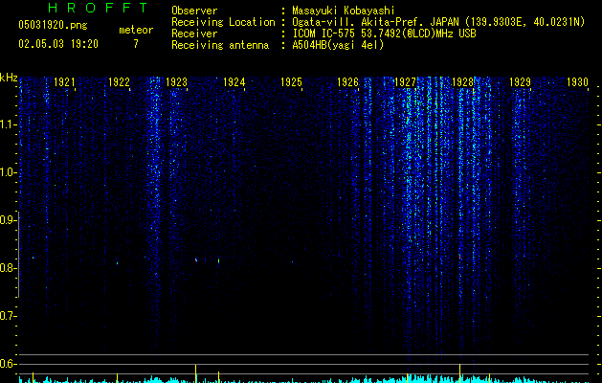Click the meteor count value 7
The image size is (602, 383).
(x=136, y=44)
